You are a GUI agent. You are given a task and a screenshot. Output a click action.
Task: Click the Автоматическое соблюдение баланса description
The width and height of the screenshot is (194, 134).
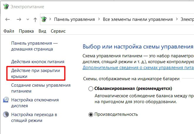click(144, 99)
